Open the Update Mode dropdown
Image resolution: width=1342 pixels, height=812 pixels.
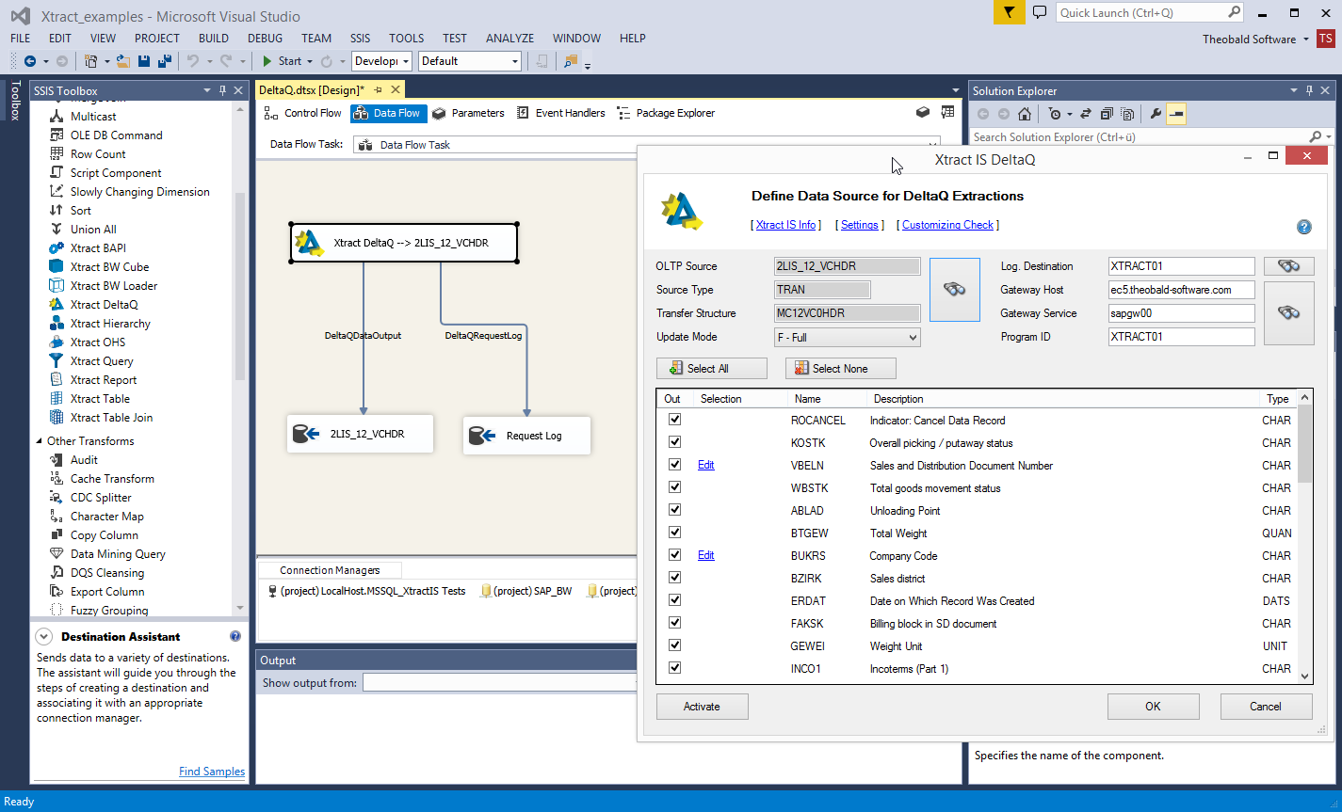(846, 337)
